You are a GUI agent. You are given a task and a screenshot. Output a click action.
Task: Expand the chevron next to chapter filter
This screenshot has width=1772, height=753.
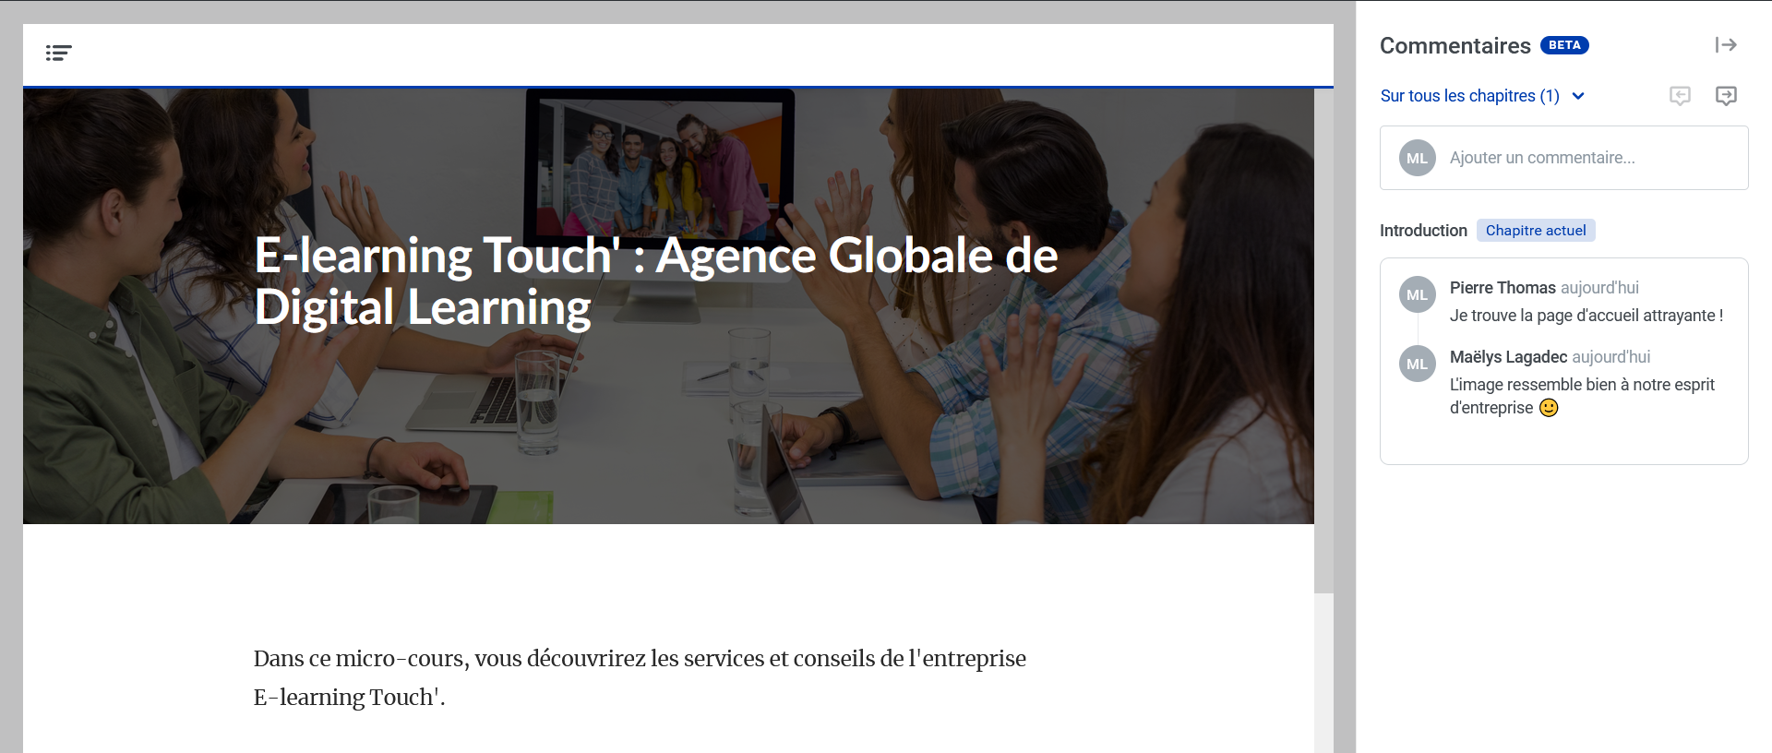point(1578,96)
